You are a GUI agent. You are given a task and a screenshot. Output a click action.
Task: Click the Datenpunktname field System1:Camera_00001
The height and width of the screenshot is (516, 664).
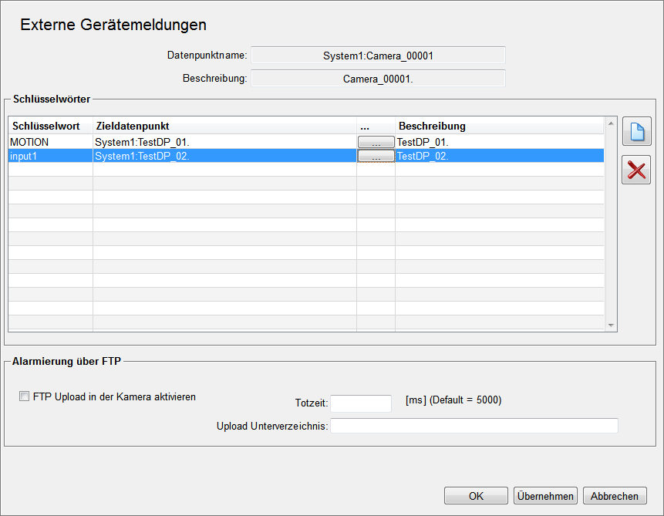pyautogui.click(x=378, y=56)
